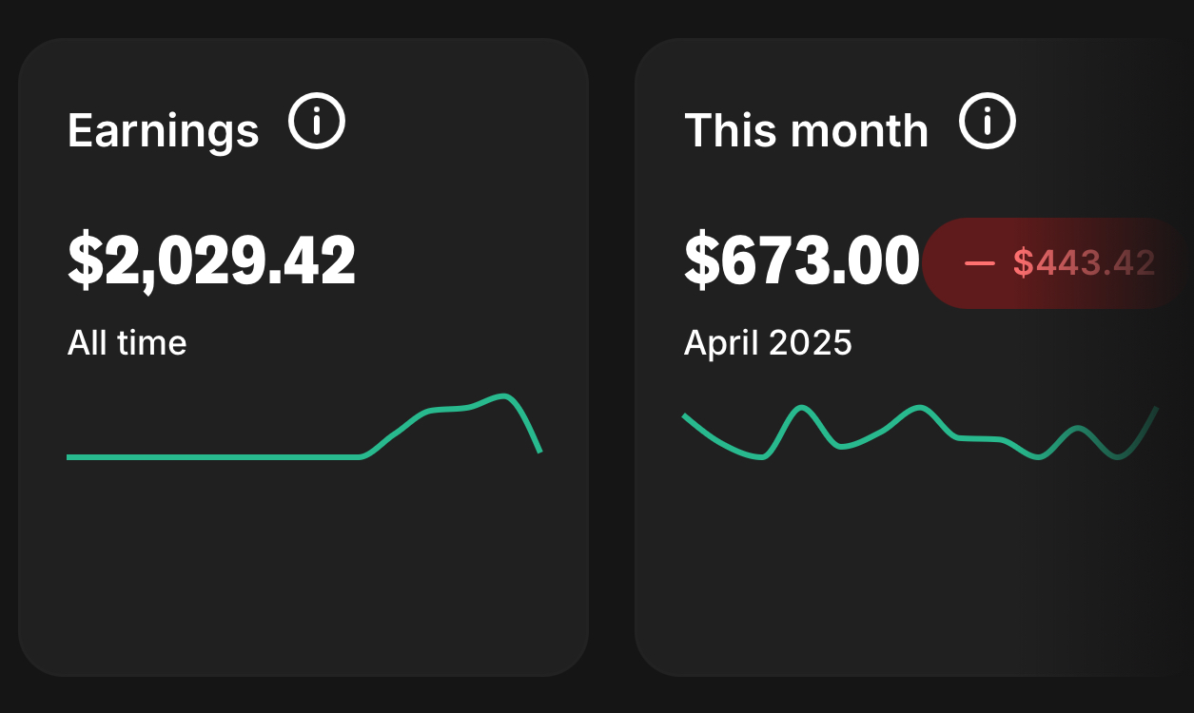Image resolution: width=1194 pixels, height=713 pixels.
Task: Click the all-time earnings sparkline chart
Action: tap(304, 427)
